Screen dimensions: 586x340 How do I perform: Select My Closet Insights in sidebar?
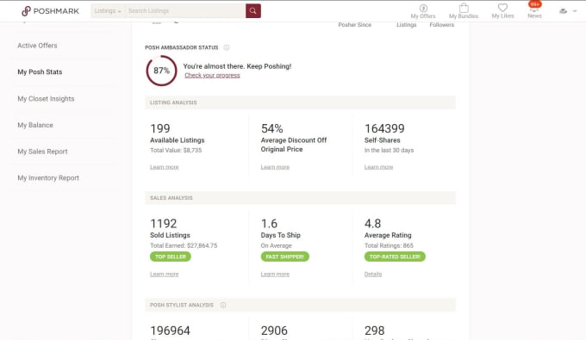pyautogui.click(x=46, y=99)
